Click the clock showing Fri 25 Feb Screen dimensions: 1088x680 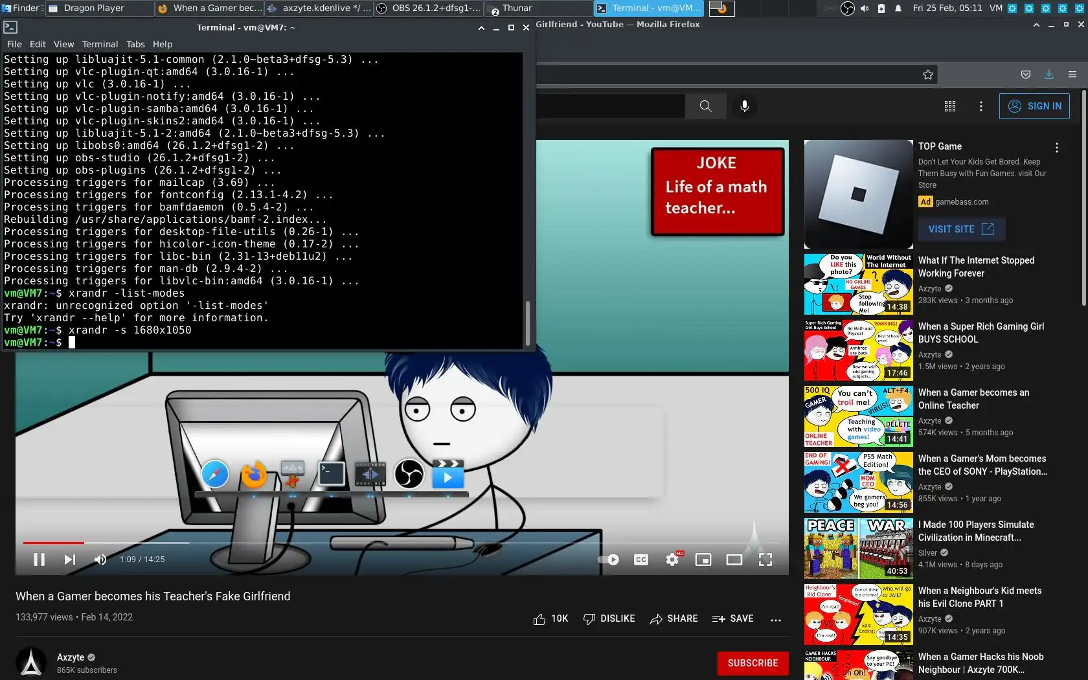947,8
